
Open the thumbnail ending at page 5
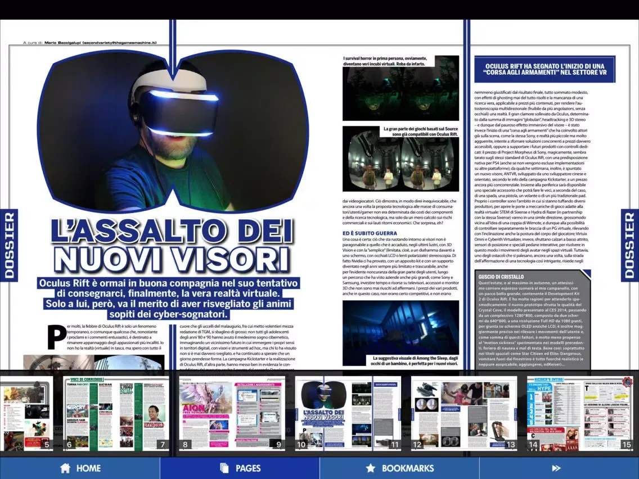(x=26, y=413)
